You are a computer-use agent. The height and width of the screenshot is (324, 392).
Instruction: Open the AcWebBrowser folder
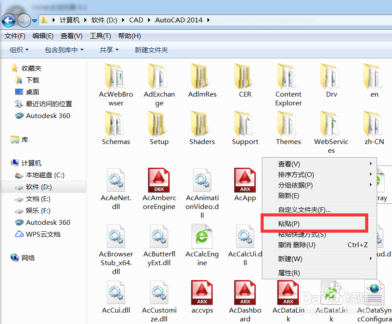(x=116, y=85)
